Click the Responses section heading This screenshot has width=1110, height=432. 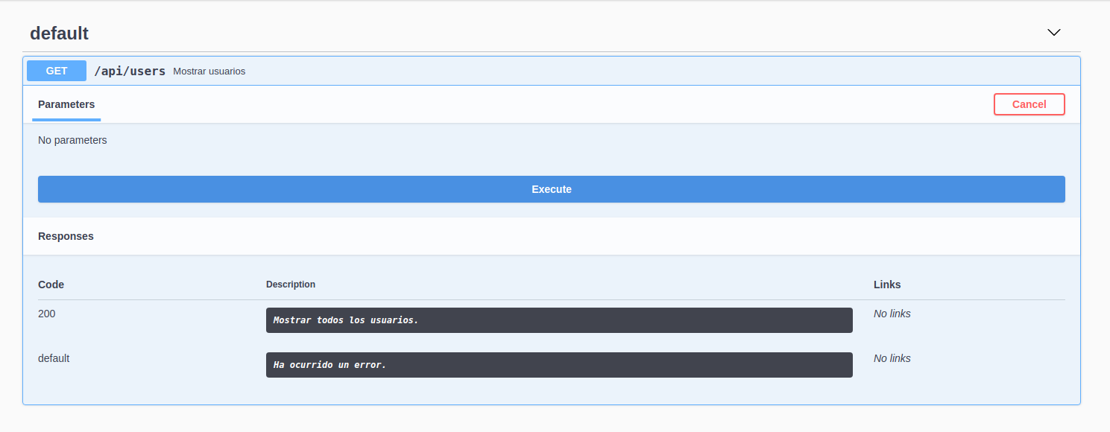(x=66, y=236)
